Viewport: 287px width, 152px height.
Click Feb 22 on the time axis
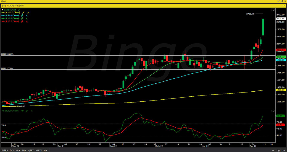coord(159,146)
